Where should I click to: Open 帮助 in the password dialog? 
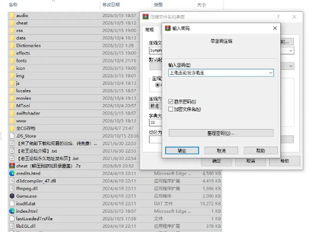(x=260, y=151)
